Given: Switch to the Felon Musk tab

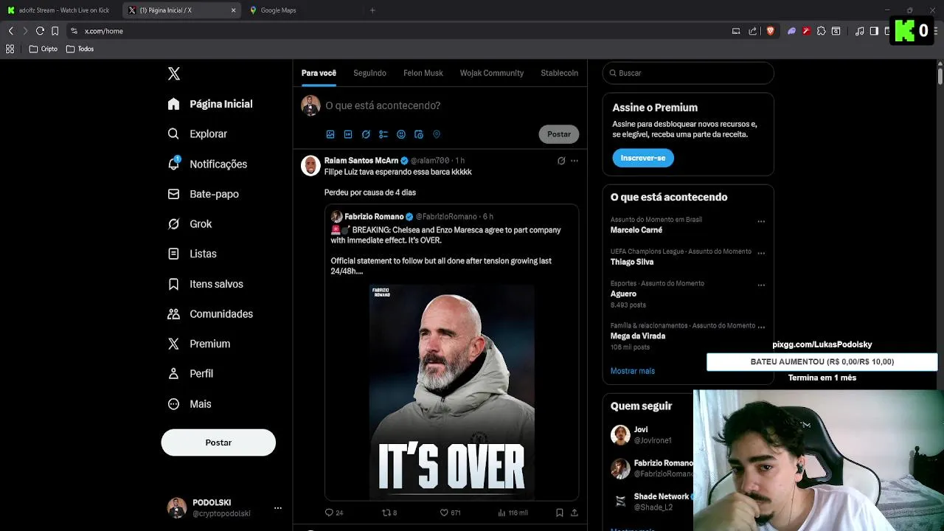Looking at the screenshot, I should pos(423,73).
